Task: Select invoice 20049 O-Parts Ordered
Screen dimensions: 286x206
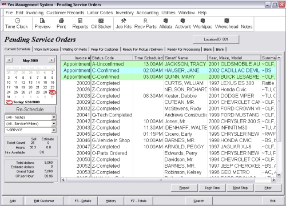Action: pyautogui.click(x=169, y=153)
